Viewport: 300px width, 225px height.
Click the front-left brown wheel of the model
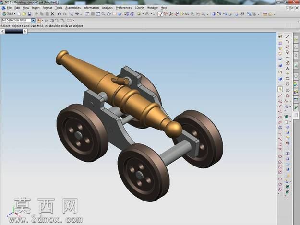point(83,133)
